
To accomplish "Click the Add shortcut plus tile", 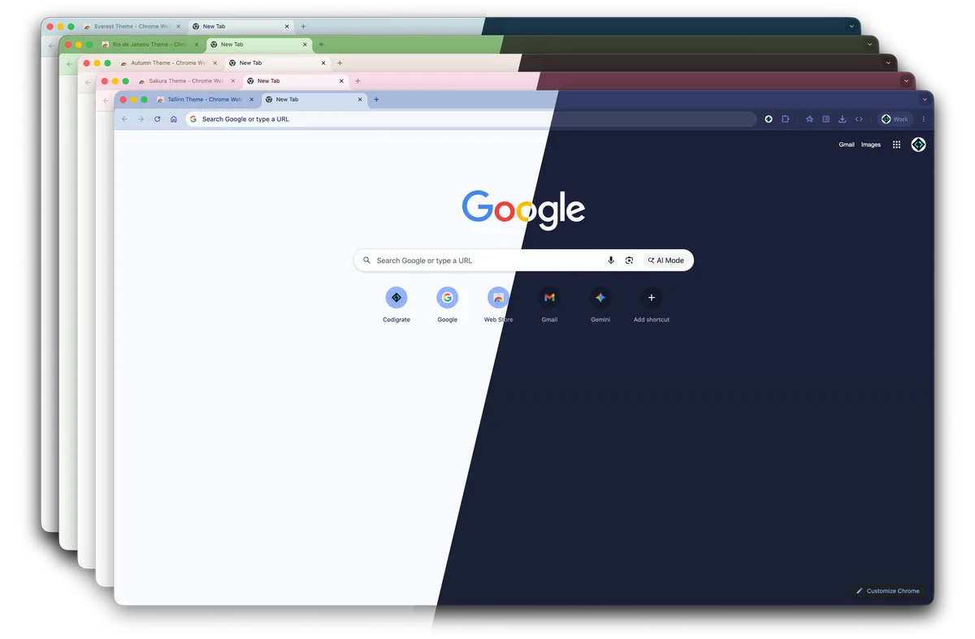I will 651,298.
